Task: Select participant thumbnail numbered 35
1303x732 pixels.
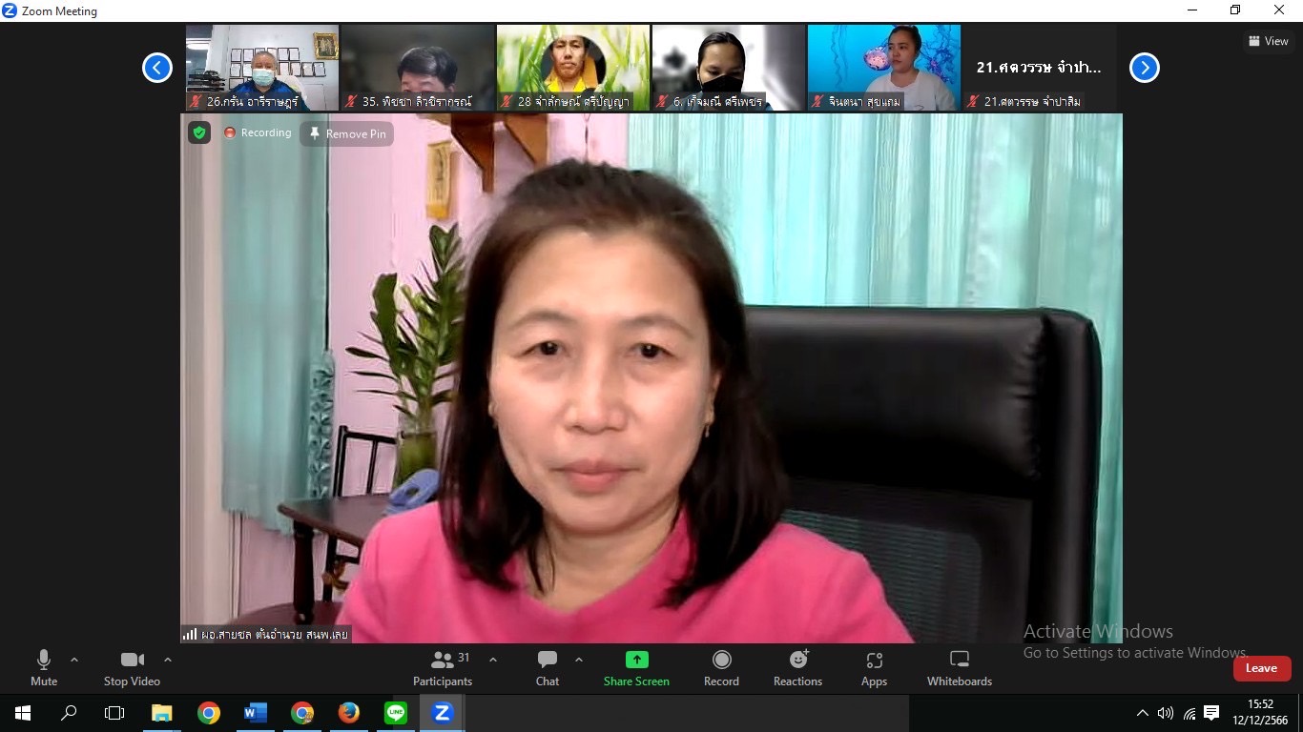Action: (418, 68)
